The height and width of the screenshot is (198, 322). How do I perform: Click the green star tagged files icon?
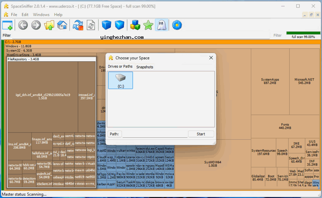[x=148, y=25]
